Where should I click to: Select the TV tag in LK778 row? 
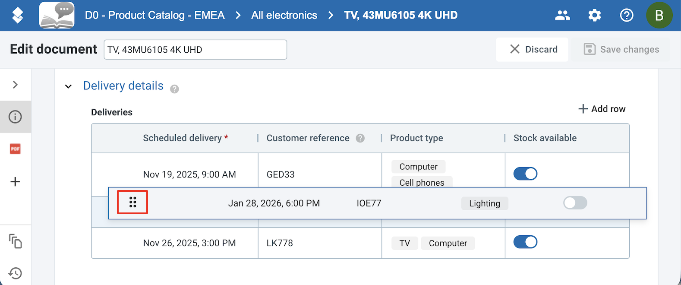coord(405,243)
